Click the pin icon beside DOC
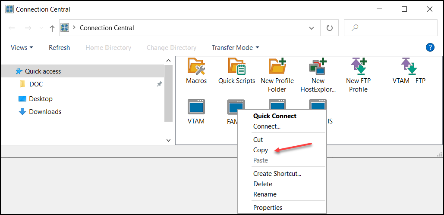This screenshot has height=215, width=444. pos(159,84)
